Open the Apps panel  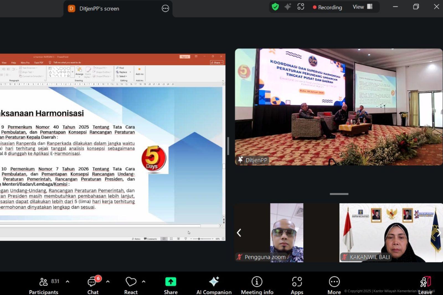click(x=297, y=286)
